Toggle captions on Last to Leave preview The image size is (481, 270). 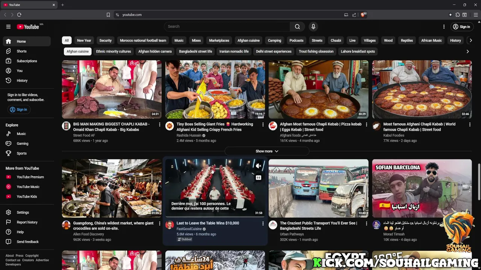coord(259,178)
